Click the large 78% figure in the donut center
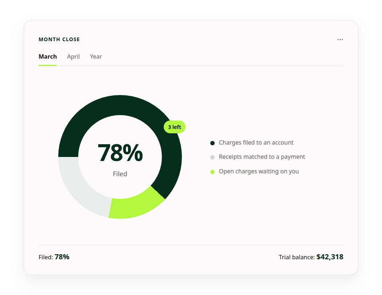The width and height of the screenshot is (382, 295). (x=120, y=153)
